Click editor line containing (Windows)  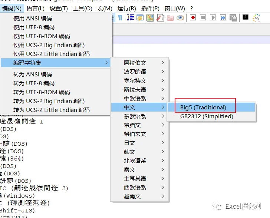[x=17, y=196]
